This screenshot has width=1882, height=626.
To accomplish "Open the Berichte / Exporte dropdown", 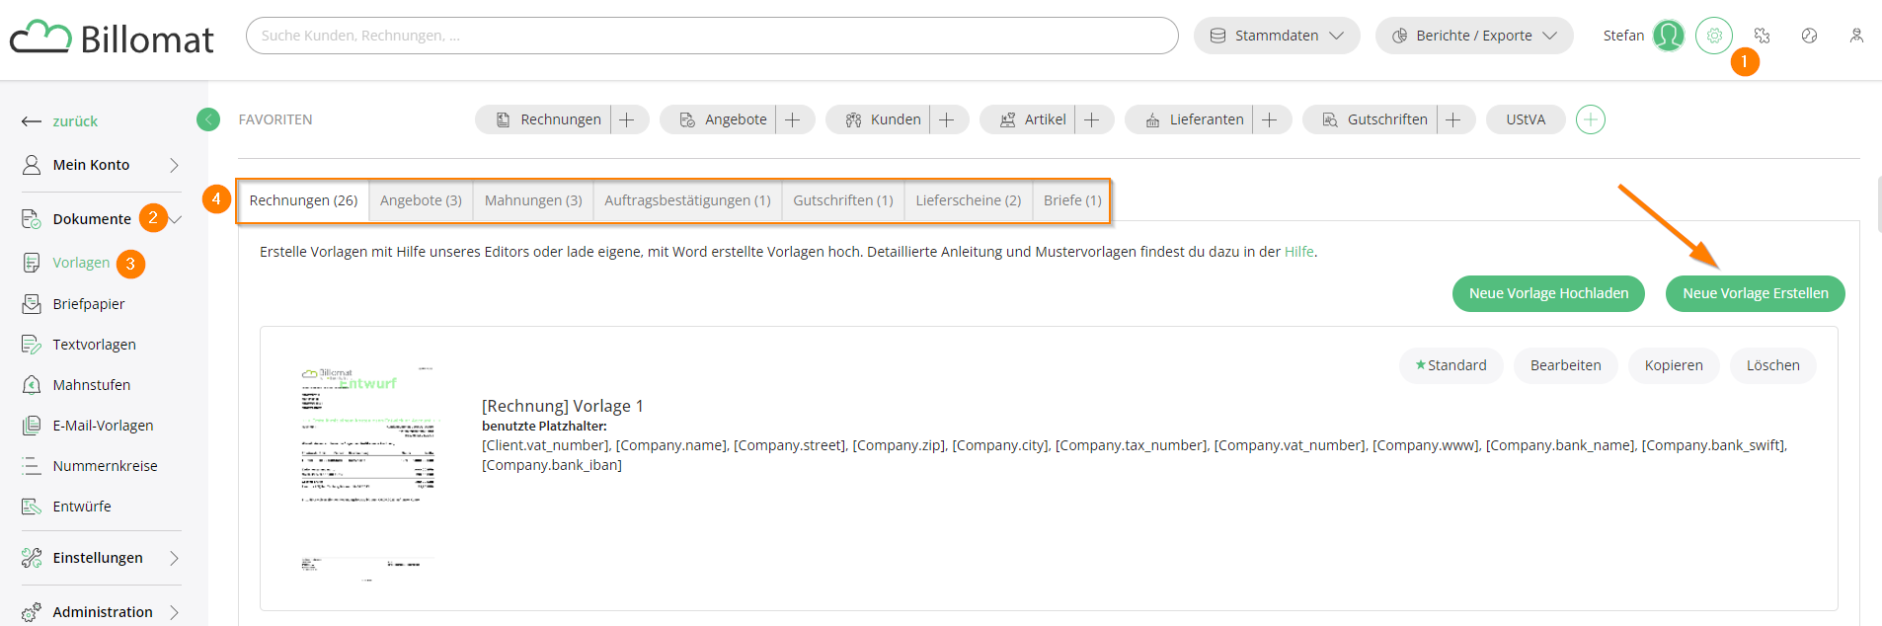I will (x=1474, y=36).
